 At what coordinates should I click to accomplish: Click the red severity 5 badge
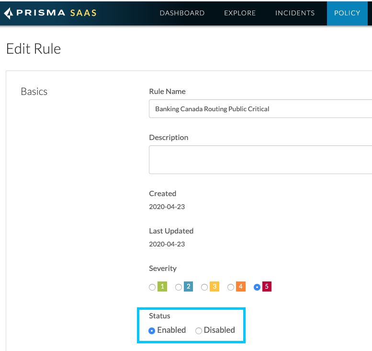[267, 287]
